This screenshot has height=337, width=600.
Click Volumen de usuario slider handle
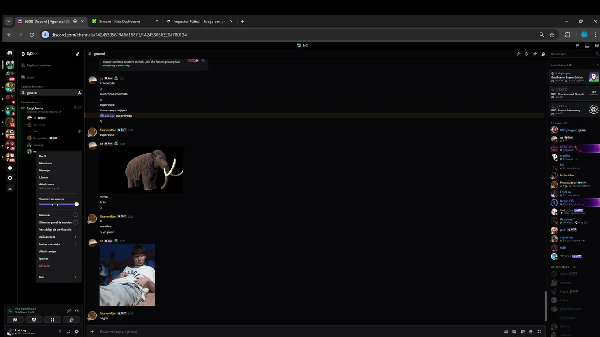(76, 204)
